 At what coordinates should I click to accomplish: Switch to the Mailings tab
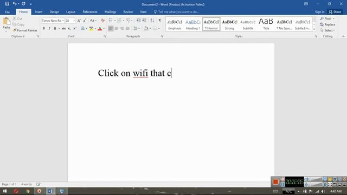tap(110, 12)
